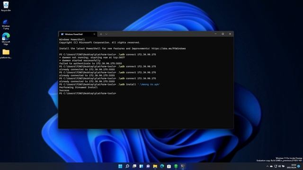Open taskbar Search magnifier

click(127, 166)
